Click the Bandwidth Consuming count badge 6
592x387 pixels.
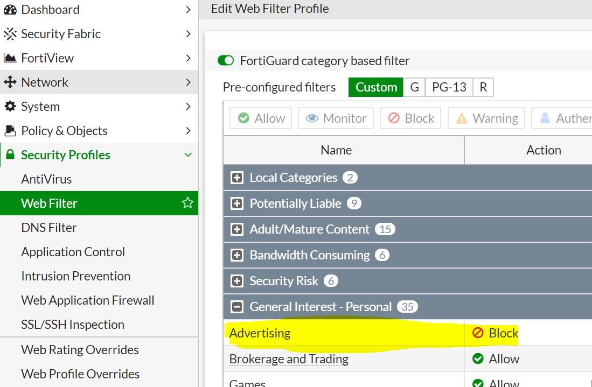tap(382, 255)
